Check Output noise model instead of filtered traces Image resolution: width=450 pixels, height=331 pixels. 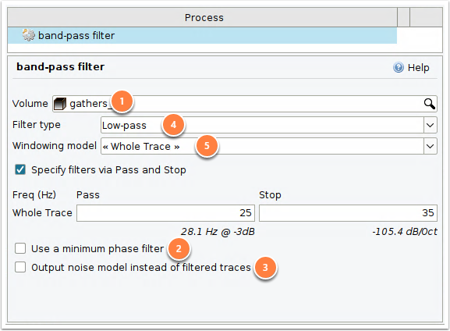pyautogui.click(x=20, y=267)
